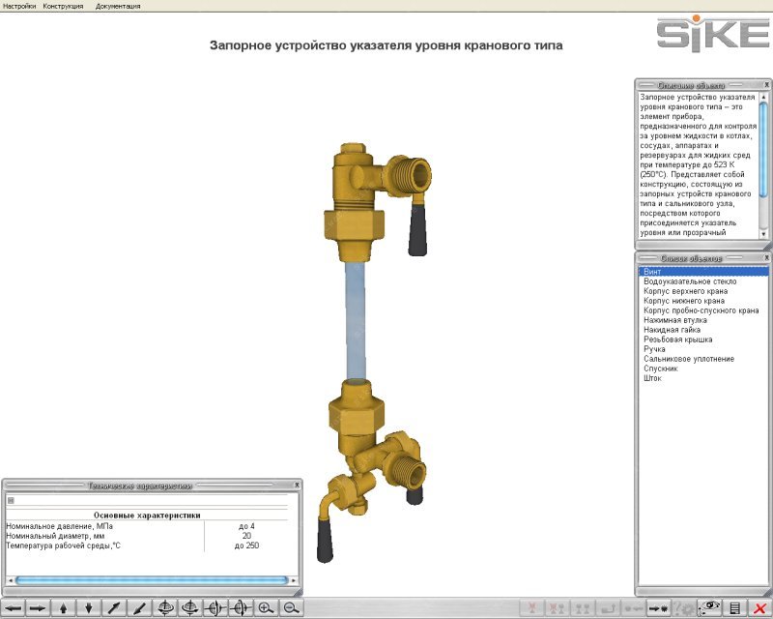Click the move-down arrow tool
773x619 pixels.
pos(89,608)
